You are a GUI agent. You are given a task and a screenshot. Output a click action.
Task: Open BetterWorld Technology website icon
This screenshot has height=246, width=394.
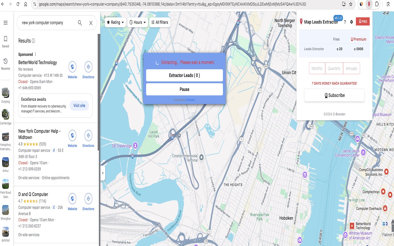coord(72,67)
